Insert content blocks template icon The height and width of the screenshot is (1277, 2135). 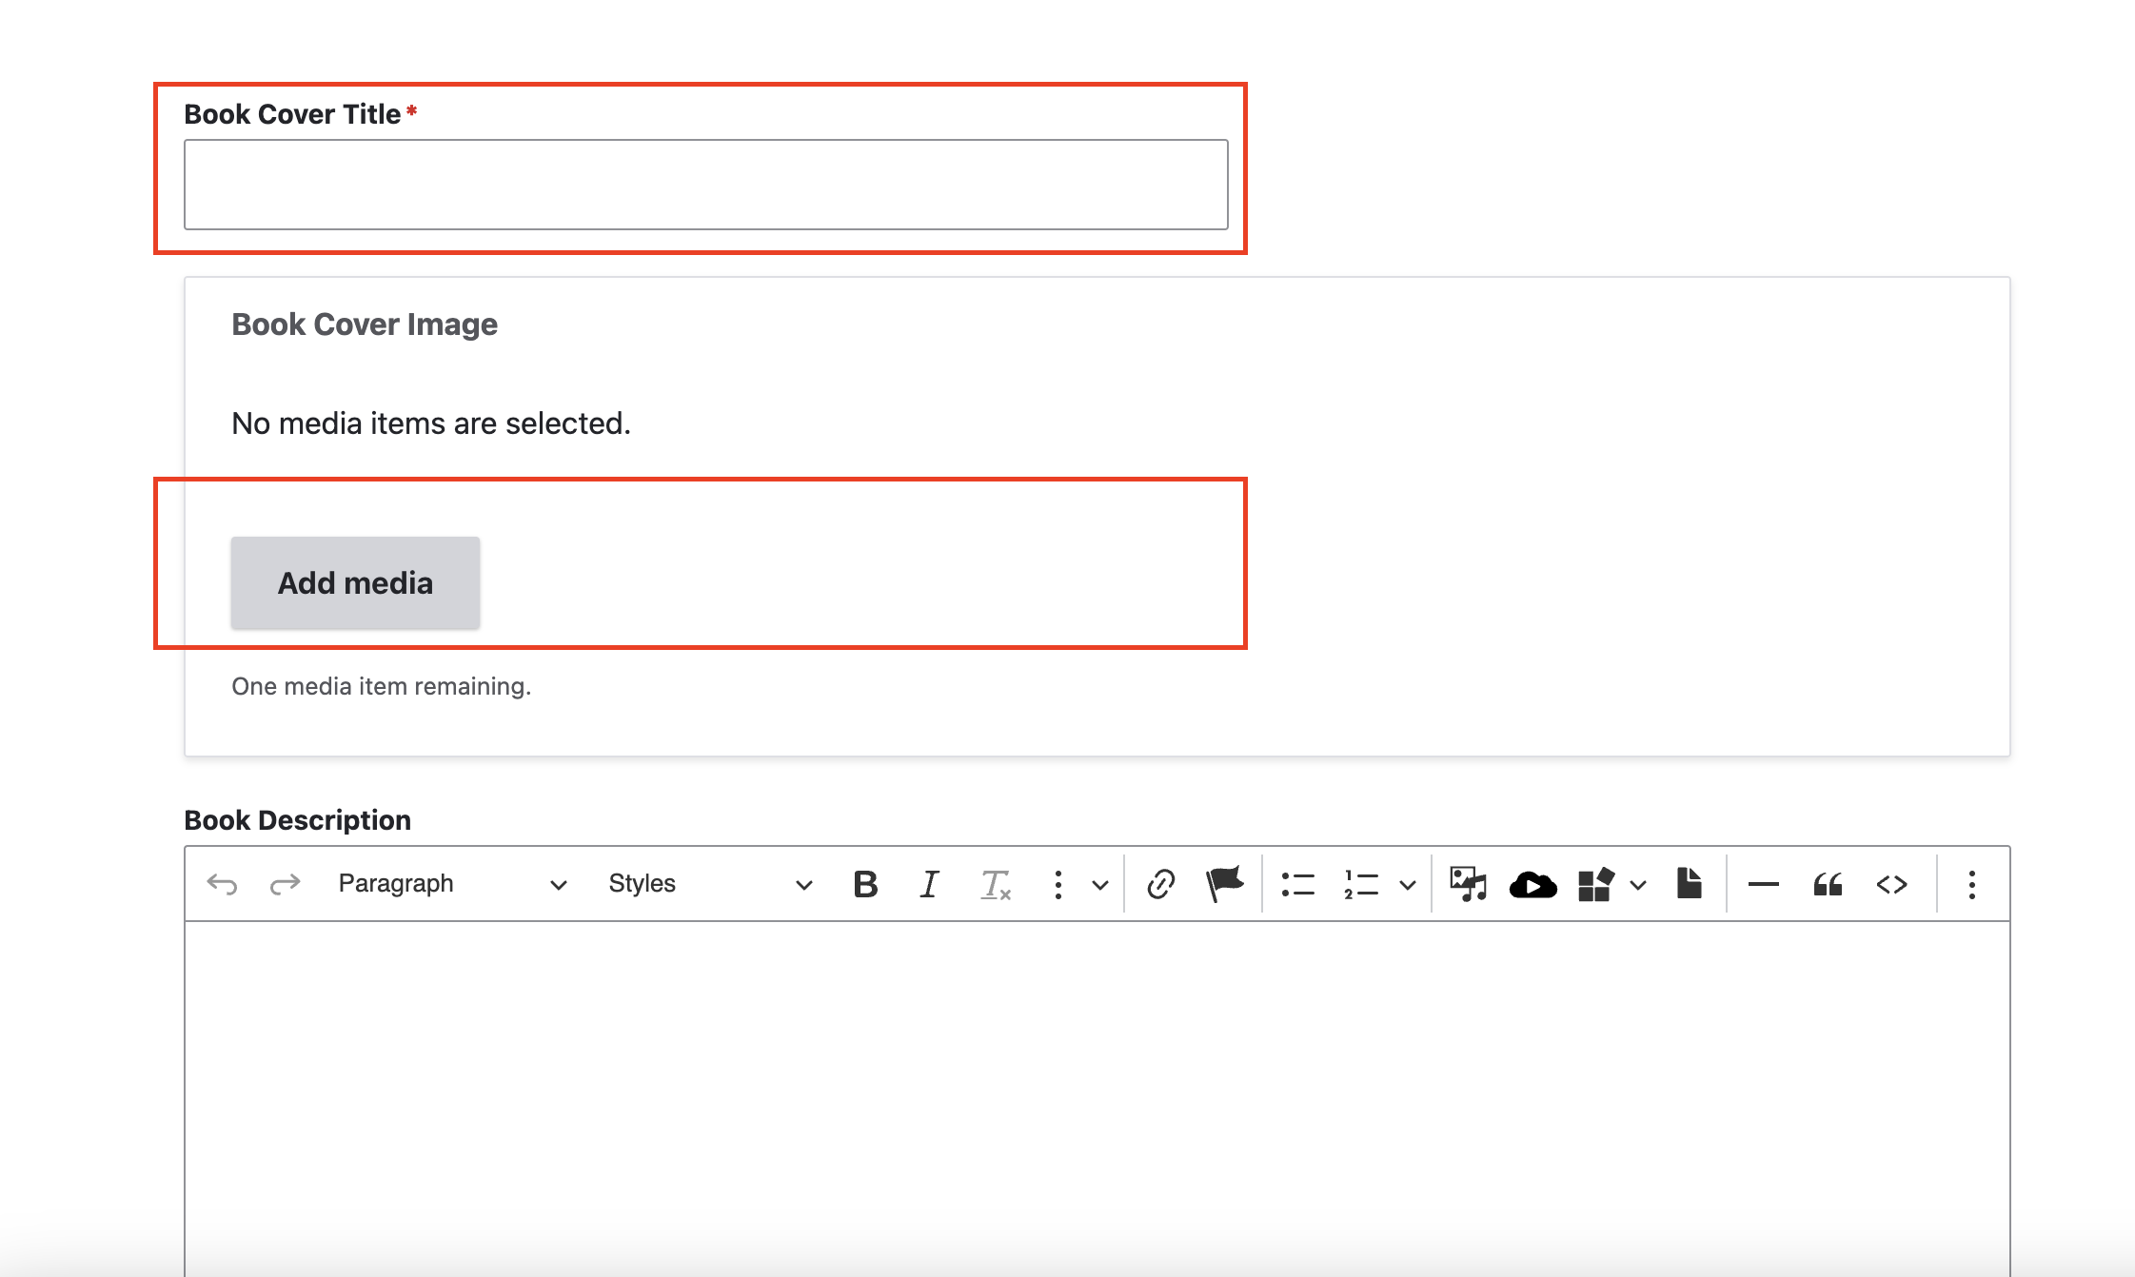[1596, 884]
